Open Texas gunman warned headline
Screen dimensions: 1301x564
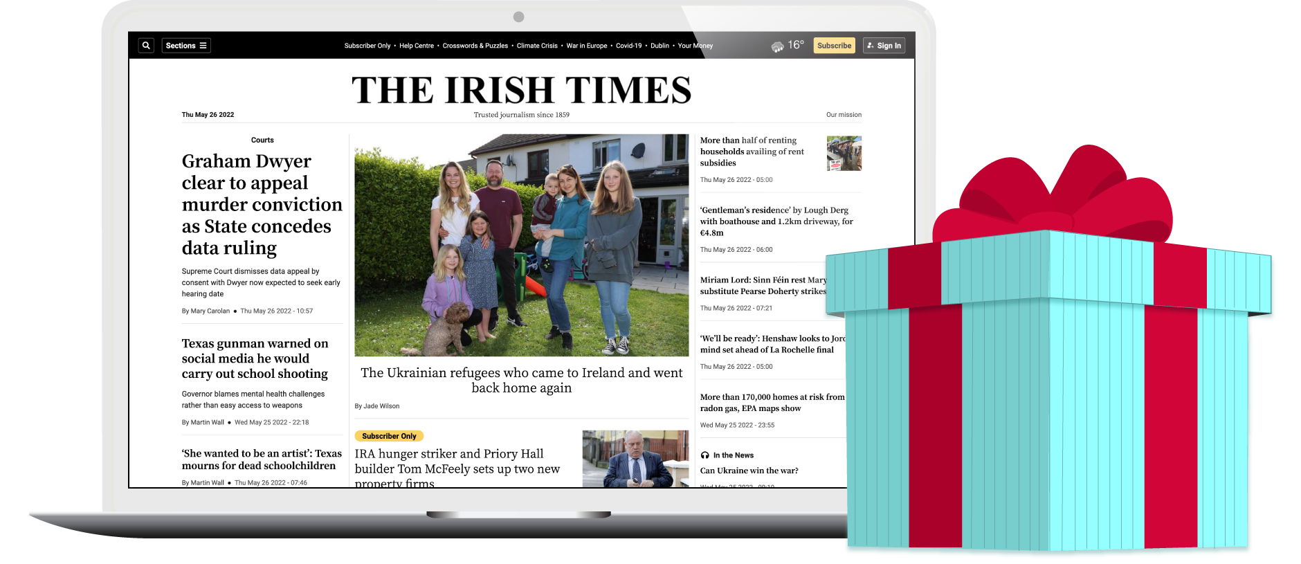point(255,358)
